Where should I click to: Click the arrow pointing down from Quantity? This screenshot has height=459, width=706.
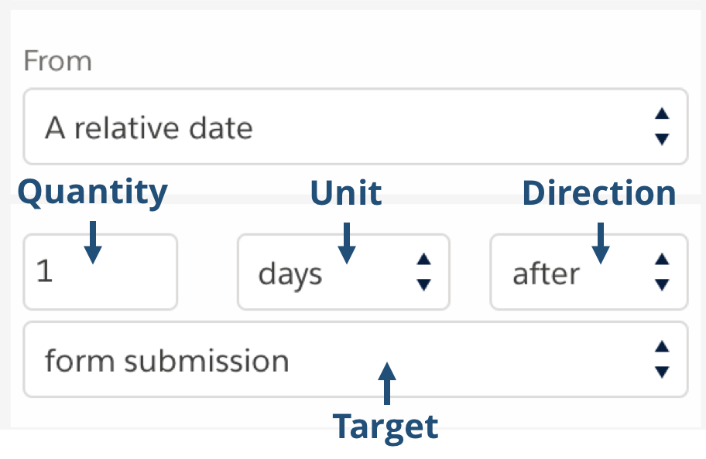(93, 241)
